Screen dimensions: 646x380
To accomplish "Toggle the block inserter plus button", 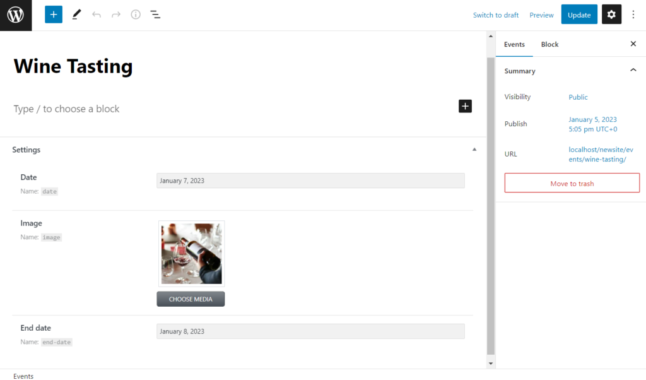I will [54, 15].
